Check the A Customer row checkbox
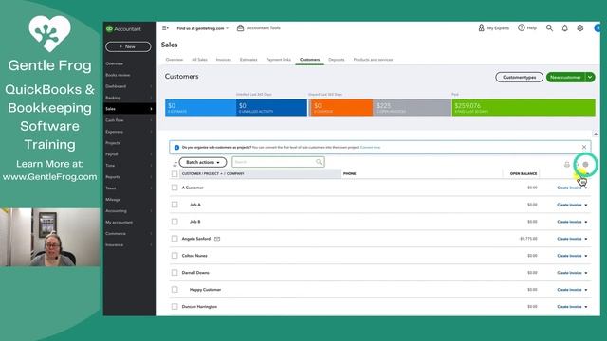607x341 pixels. point(175,188)
